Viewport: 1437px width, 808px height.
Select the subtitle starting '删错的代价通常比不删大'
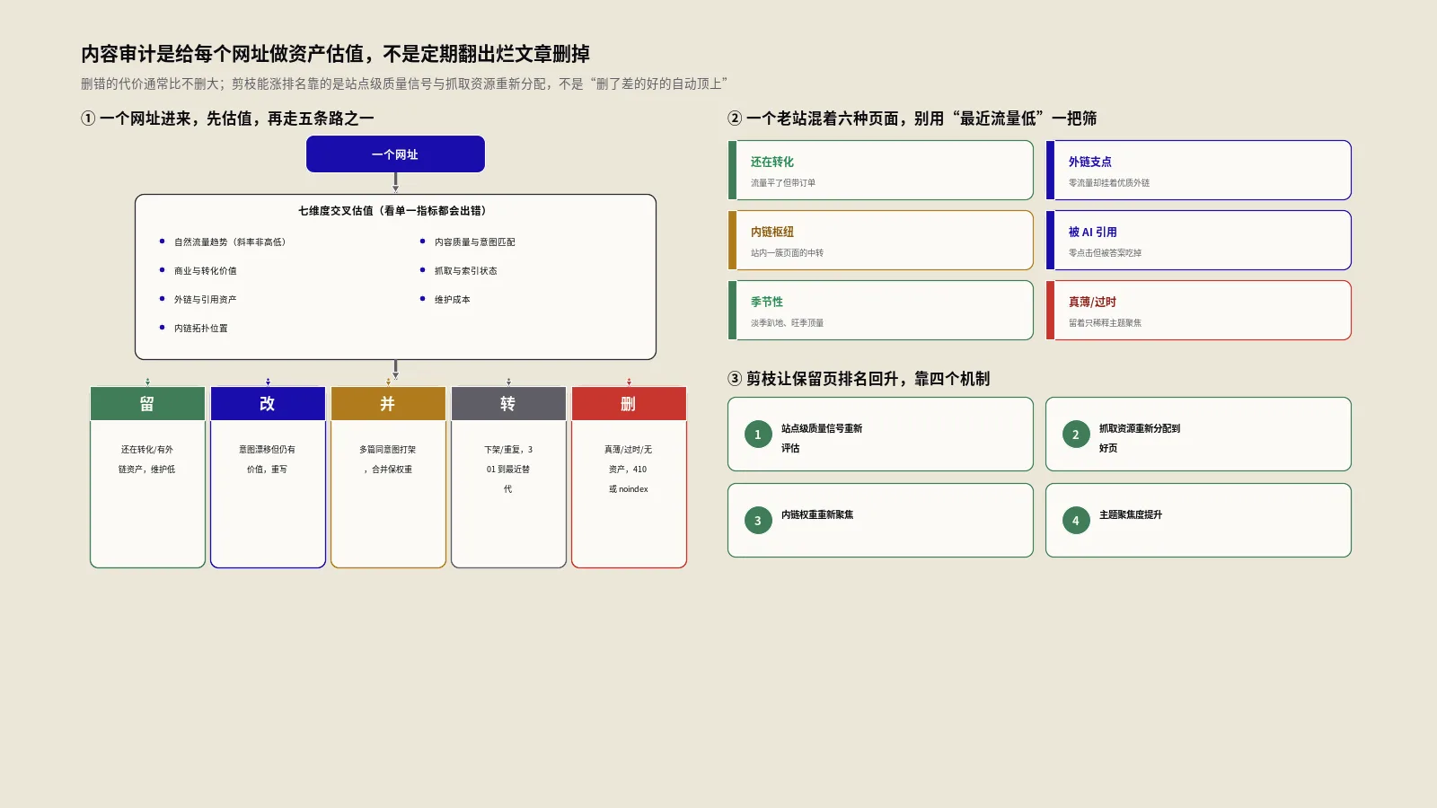[x=404, y=83]
